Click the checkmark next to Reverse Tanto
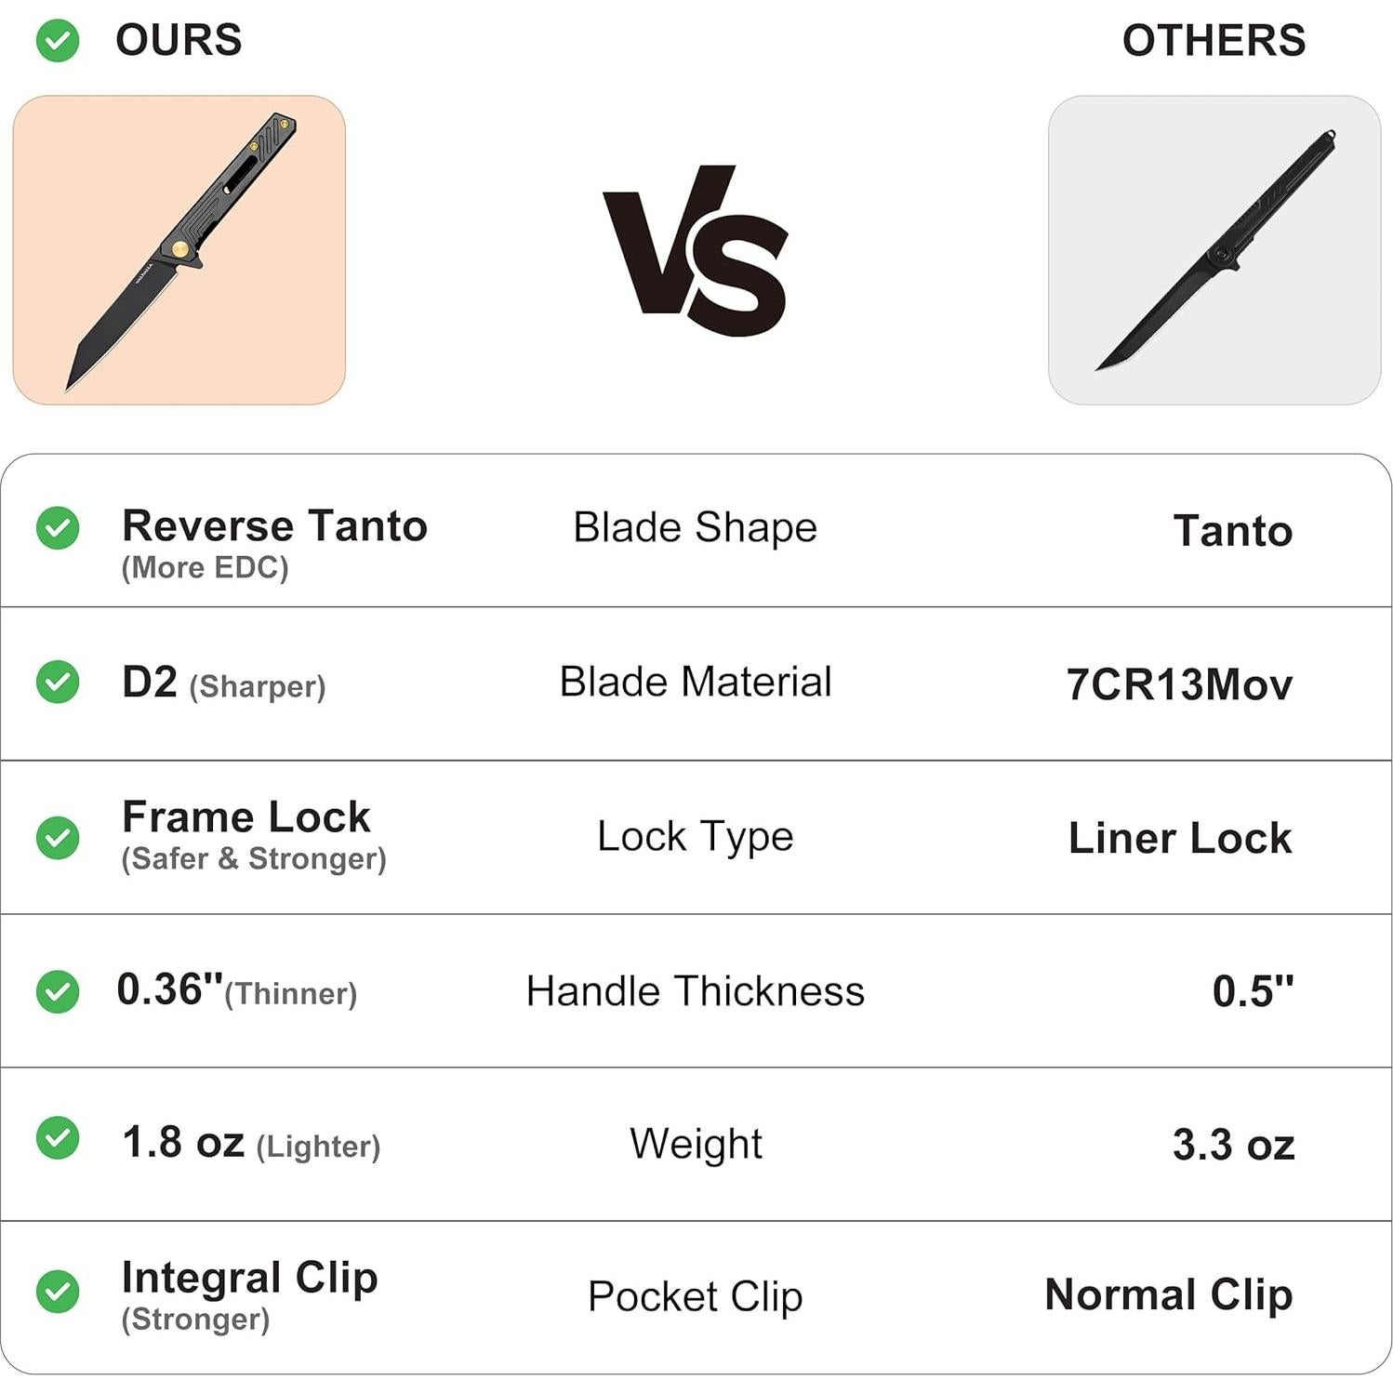The image size is (1393, 1393). [58, 528]
